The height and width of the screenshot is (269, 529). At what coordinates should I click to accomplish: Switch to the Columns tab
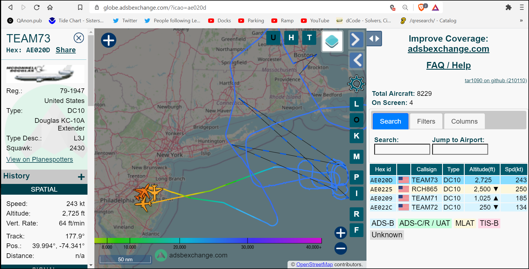(464, 121)
